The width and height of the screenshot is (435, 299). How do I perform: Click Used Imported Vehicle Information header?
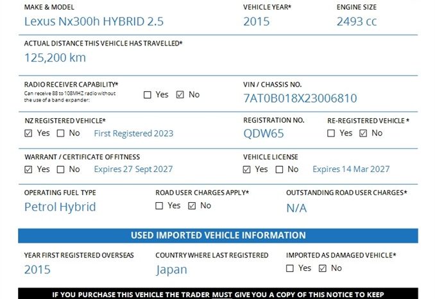point(218,235)
